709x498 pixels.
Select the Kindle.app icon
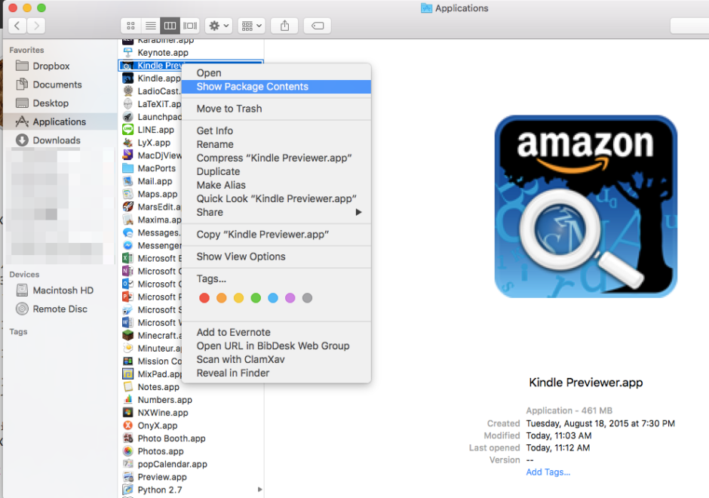128,78
